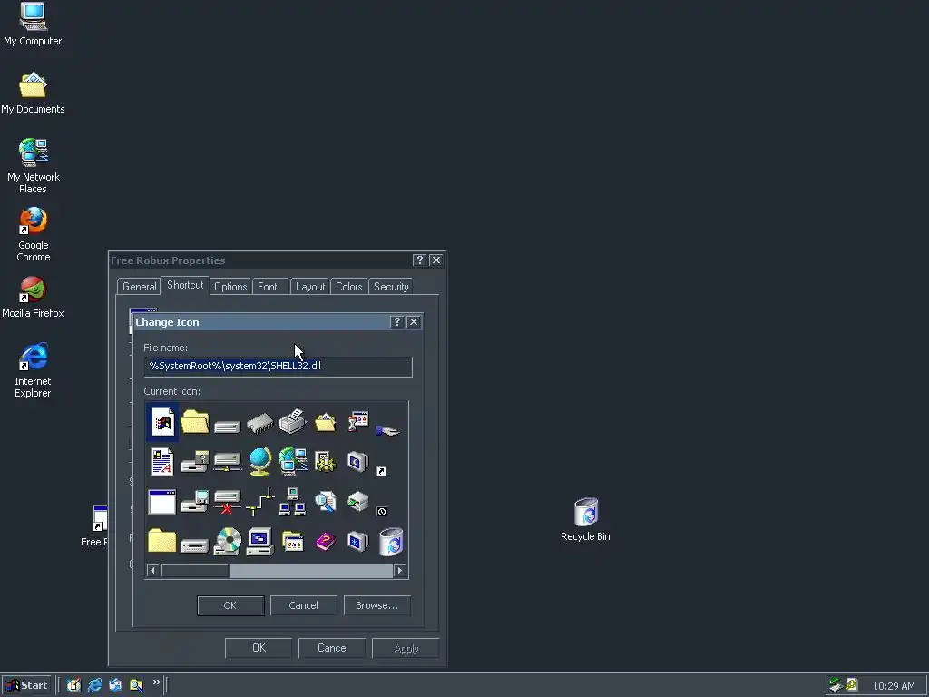The width and height of the screenshot is (929, 697).
Task: Pick the connected network drive icon
Action: (x=228, y=462)
